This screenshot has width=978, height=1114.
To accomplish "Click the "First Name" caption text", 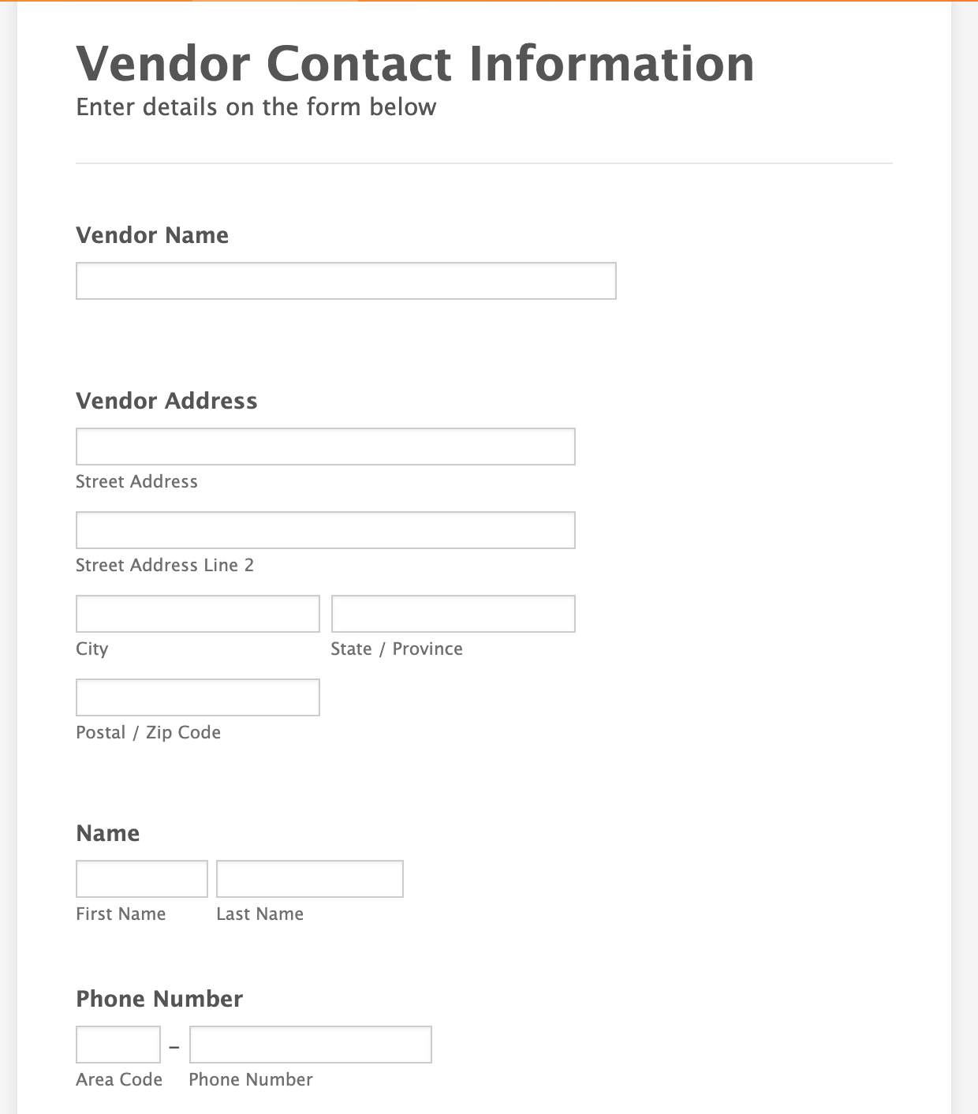I will (x=121, y=914).
